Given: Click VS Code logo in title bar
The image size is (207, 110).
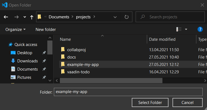Looking at the screenshot, I should [5, 5].
